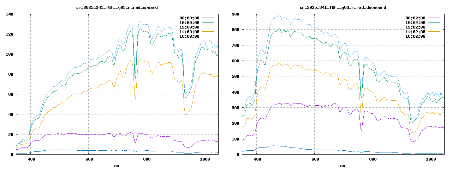
Task: Click the 500 y-axis tick on downward chart
Action: coord(235,76)
